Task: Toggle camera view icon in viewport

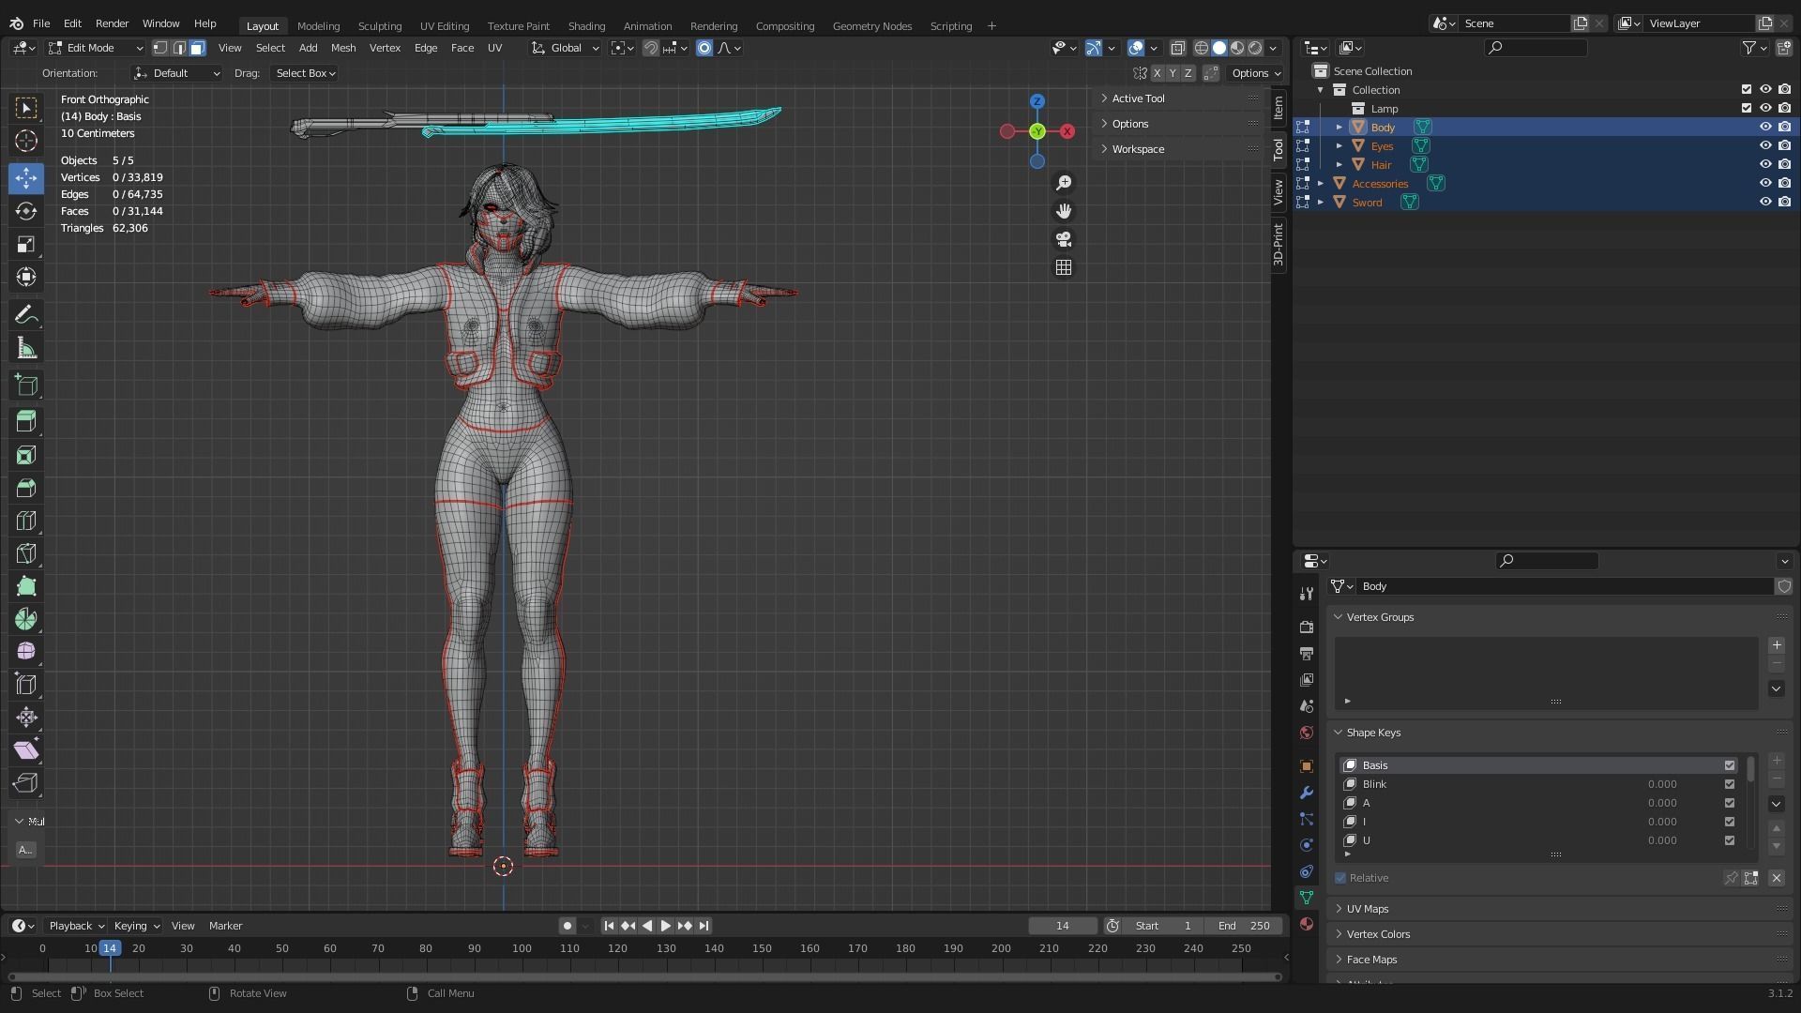Action: pos(1064,239)
